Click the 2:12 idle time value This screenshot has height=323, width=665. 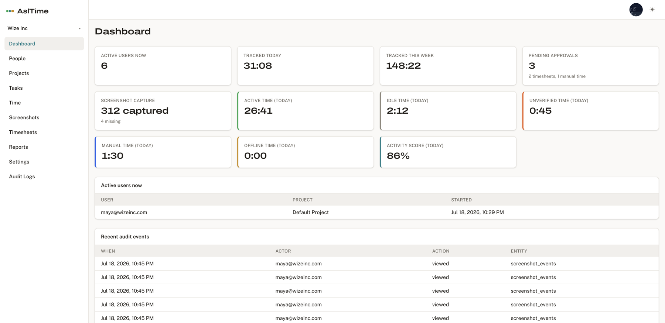(x=398, y=111)
